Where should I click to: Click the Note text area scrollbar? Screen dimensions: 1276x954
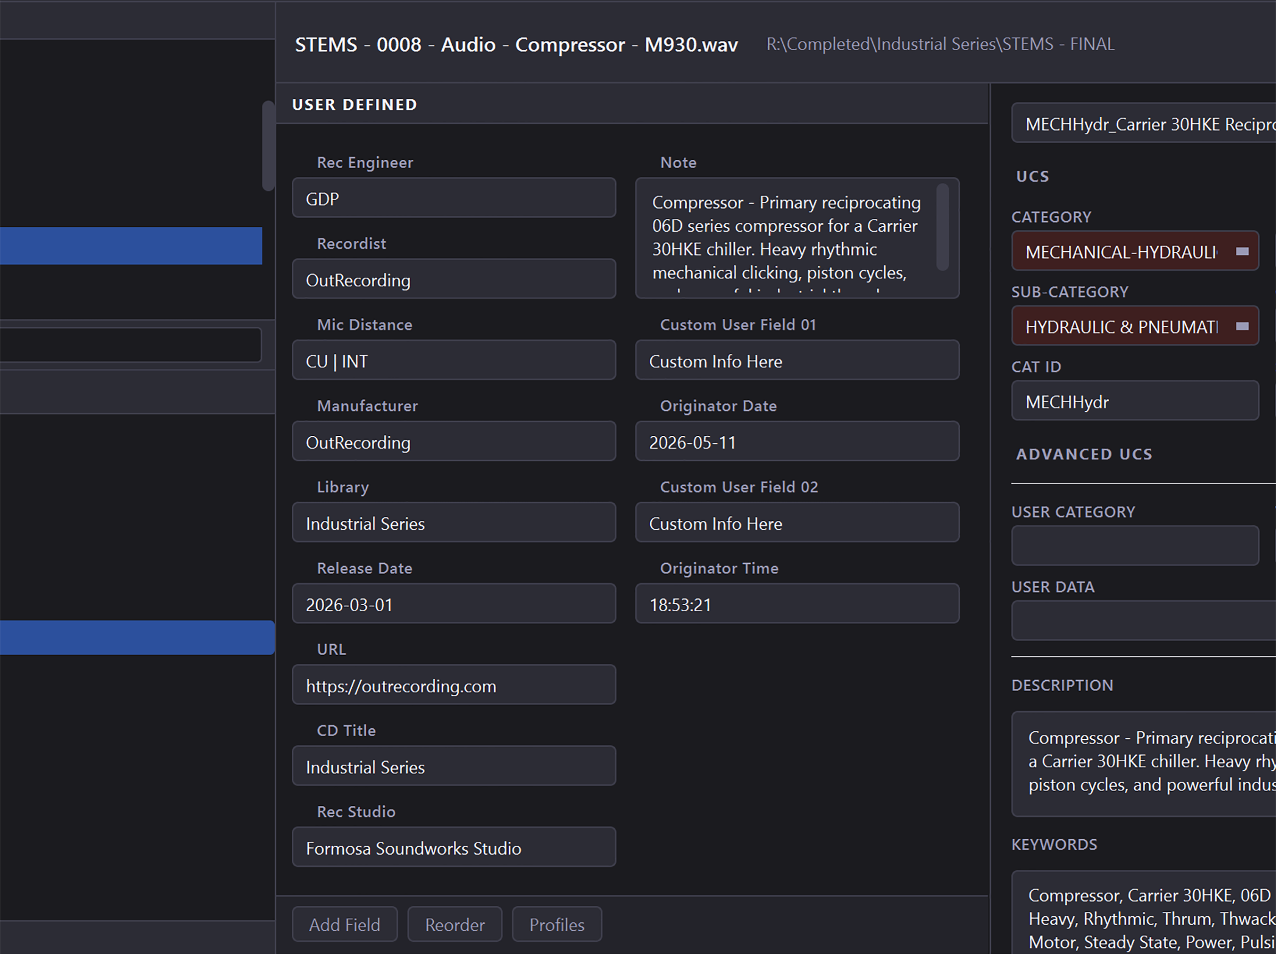coord(942,227)
